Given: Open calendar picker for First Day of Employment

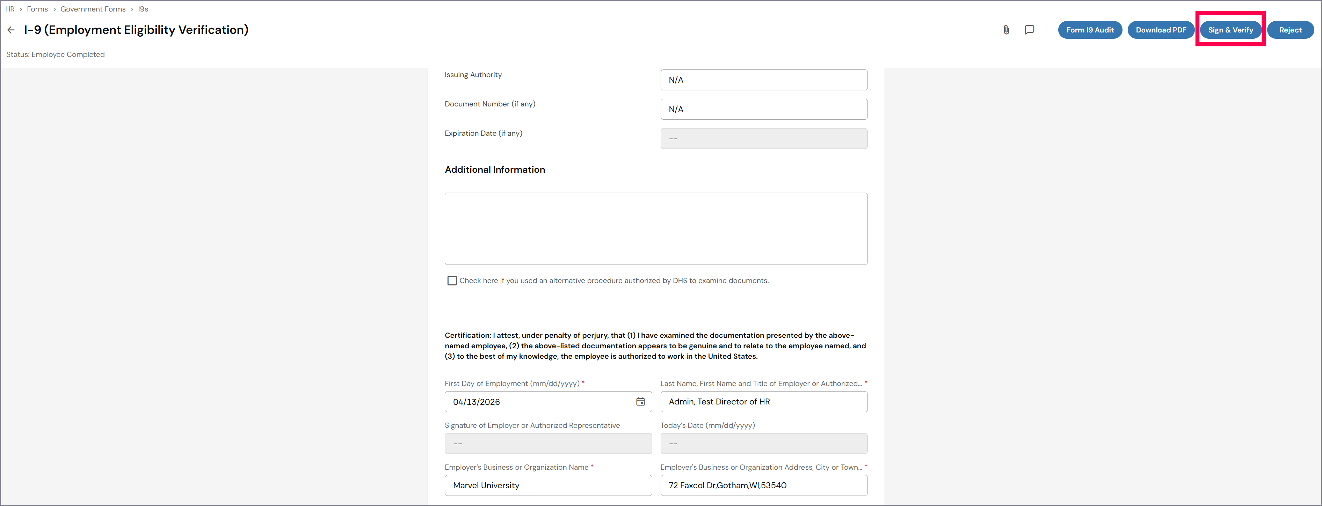Looking at the screenshot, I should pyautogui.click(x=640, y=402).
